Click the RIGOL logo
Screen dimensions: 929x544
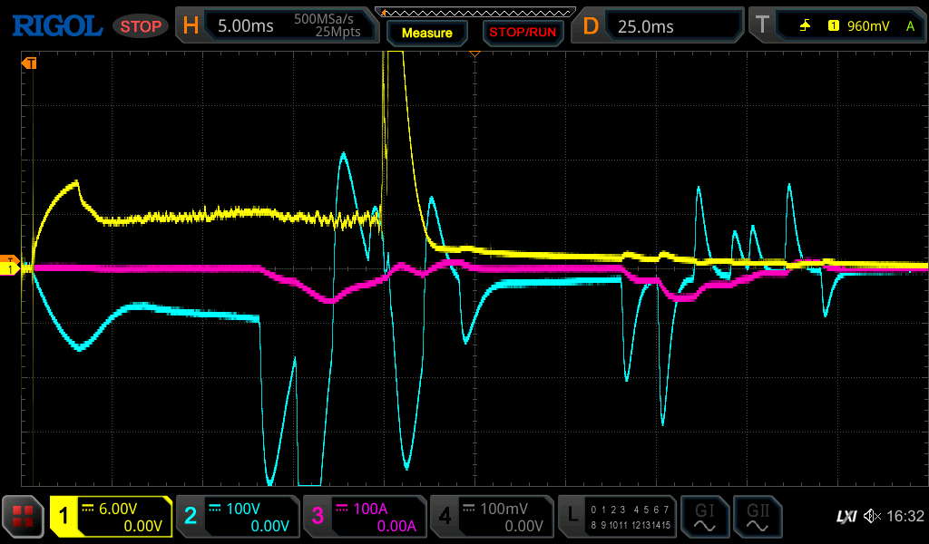56,25
